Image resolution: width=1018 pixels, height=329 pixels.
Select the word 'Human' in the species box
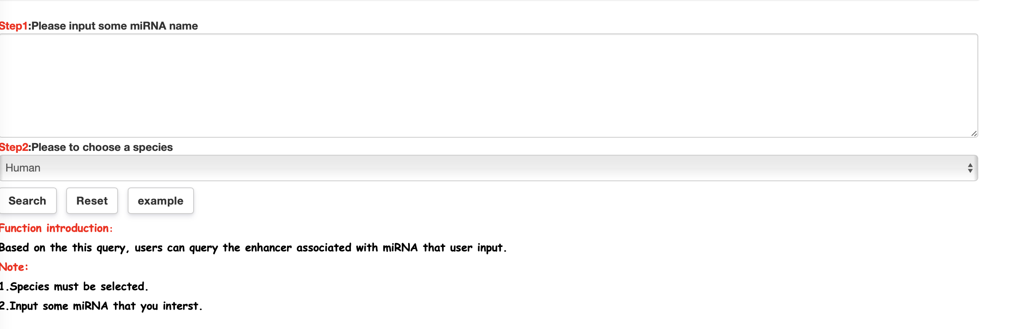point(23,168)
